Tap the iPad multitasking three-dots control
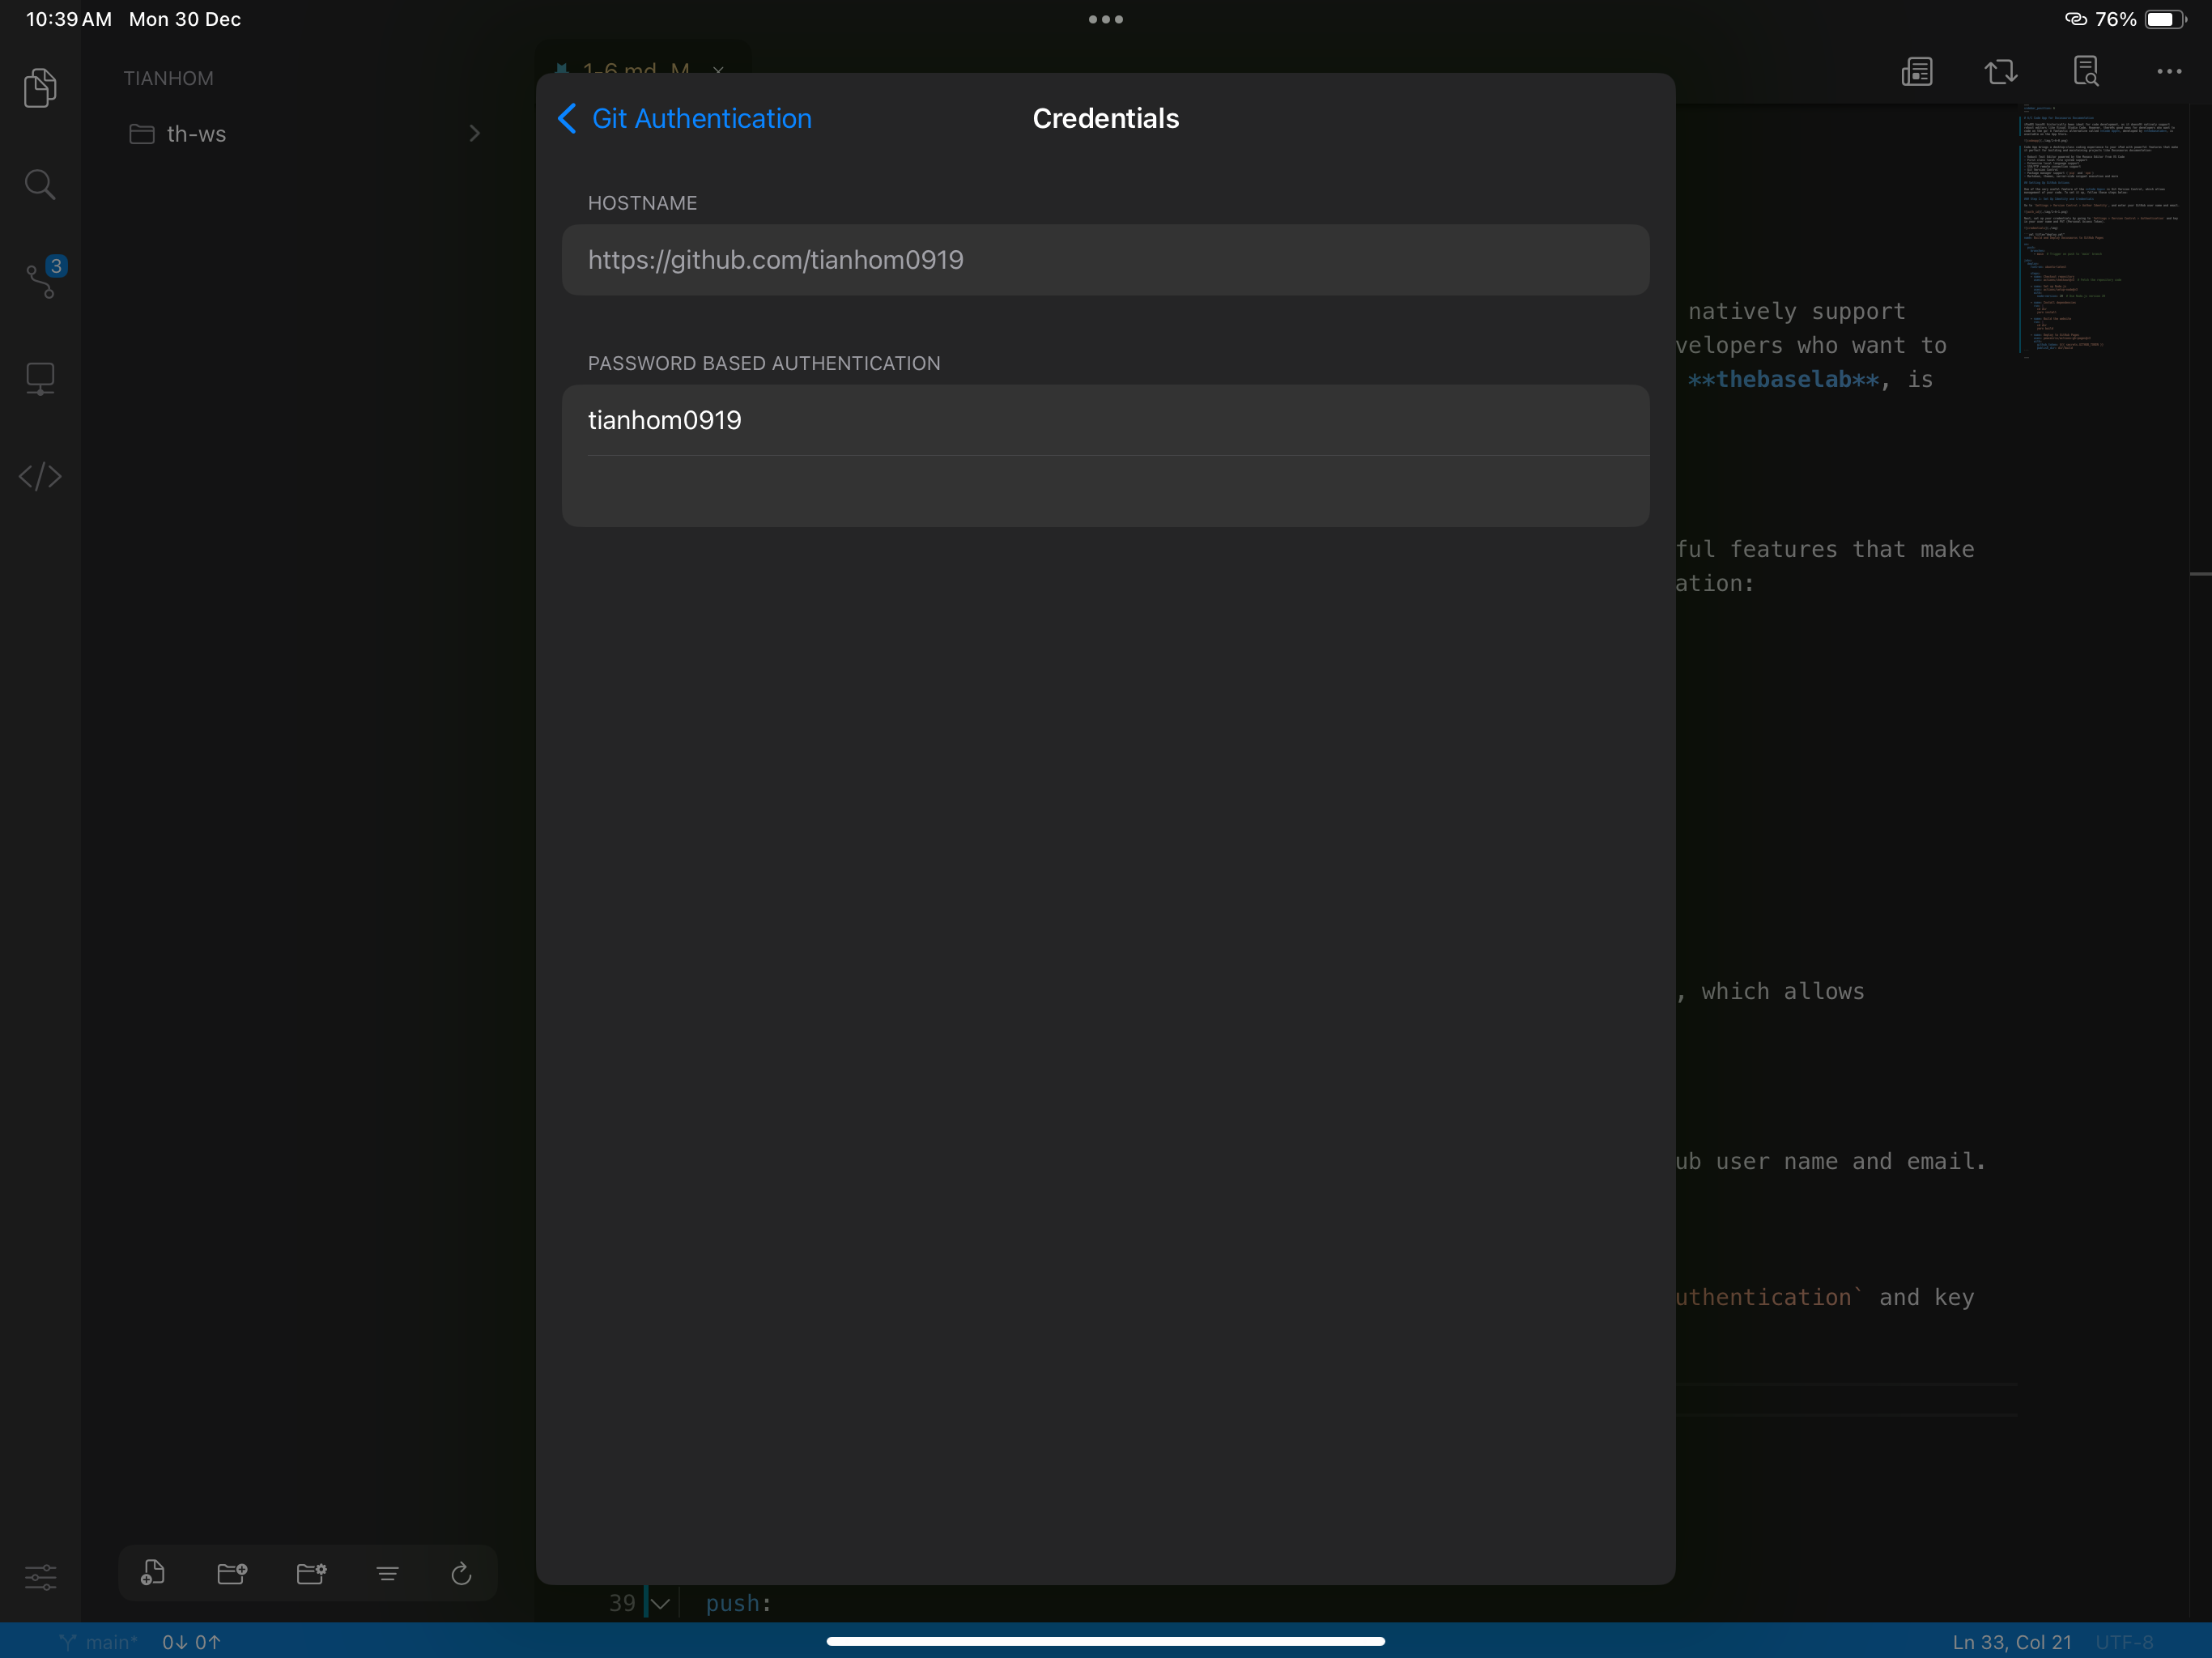This screenshot has height=1658, width=2212. (1105, 19)
